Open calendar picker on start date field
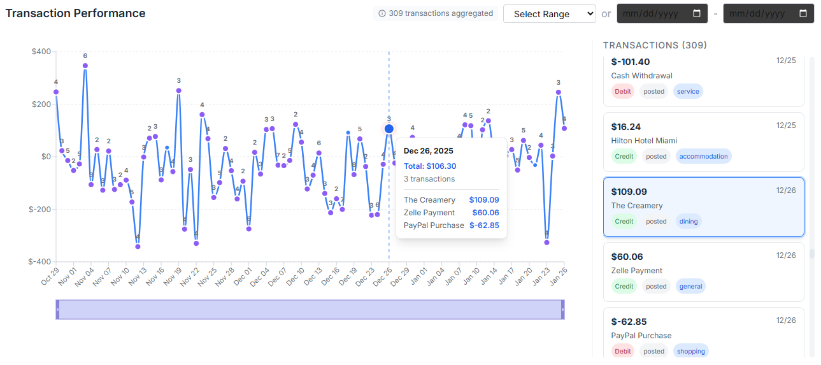The height and width of the screenshot is (365, 821). (697, 13)
